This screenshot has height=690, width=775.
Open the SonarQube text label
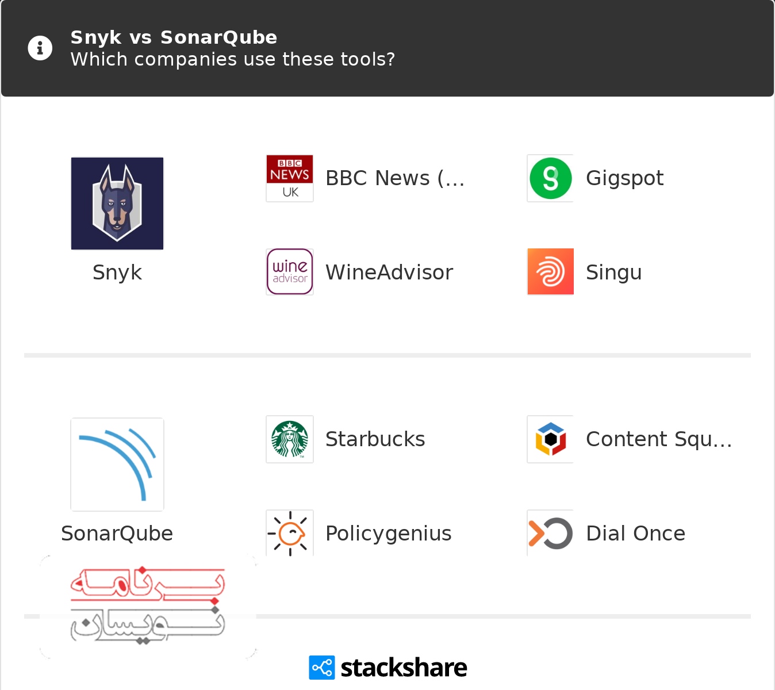pyautogui.click(x=117, y=533)
